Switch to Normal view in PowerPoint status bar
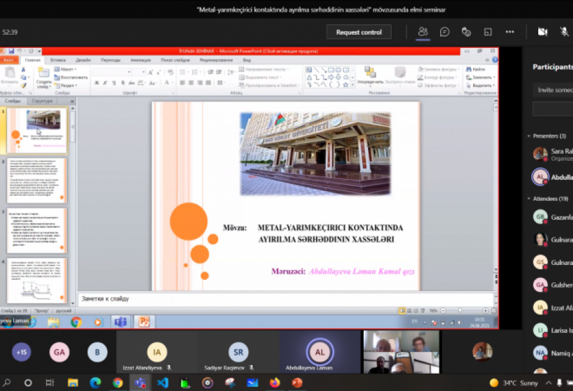Image resolution: width=573 pixels, height=391 pixels. click(402, 310)
